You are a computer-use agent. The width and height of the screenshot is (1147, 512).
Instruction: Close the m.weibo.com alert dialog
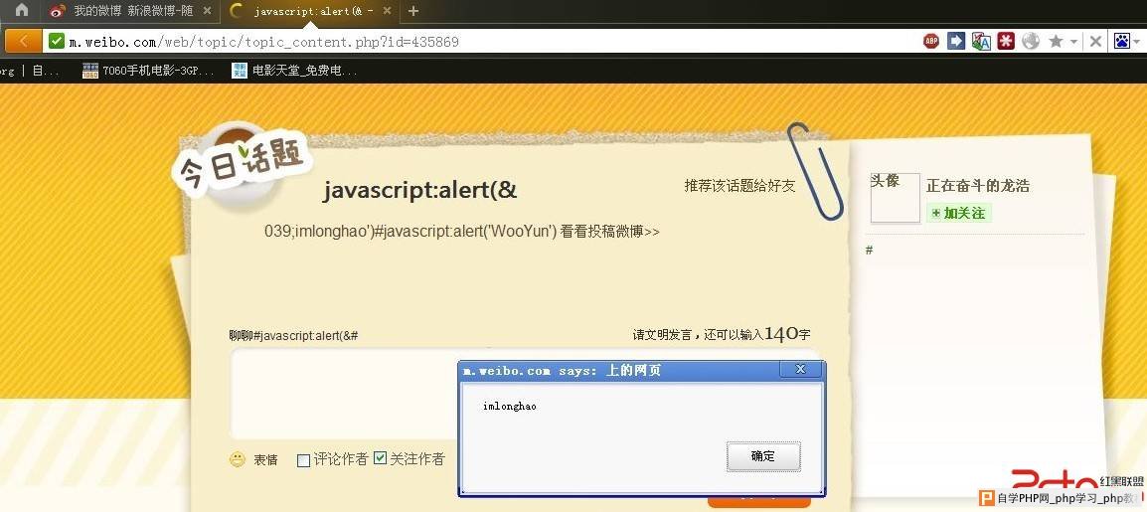800,370
